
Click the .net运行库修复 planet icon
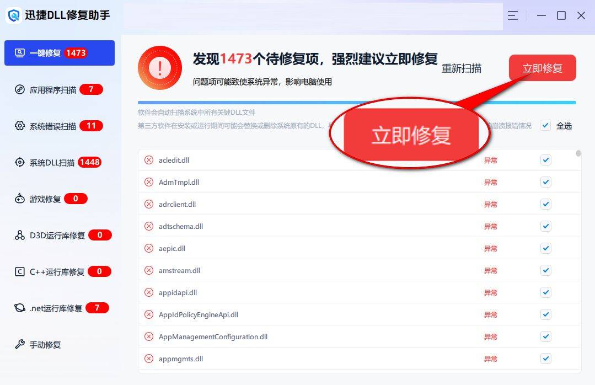pyautogui.click(x=20, y=308)
